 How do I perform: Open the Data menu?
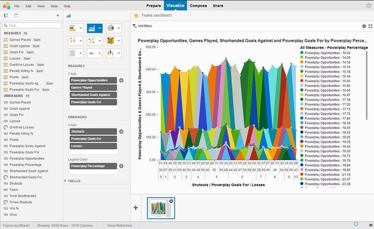[x=54, y=6]
